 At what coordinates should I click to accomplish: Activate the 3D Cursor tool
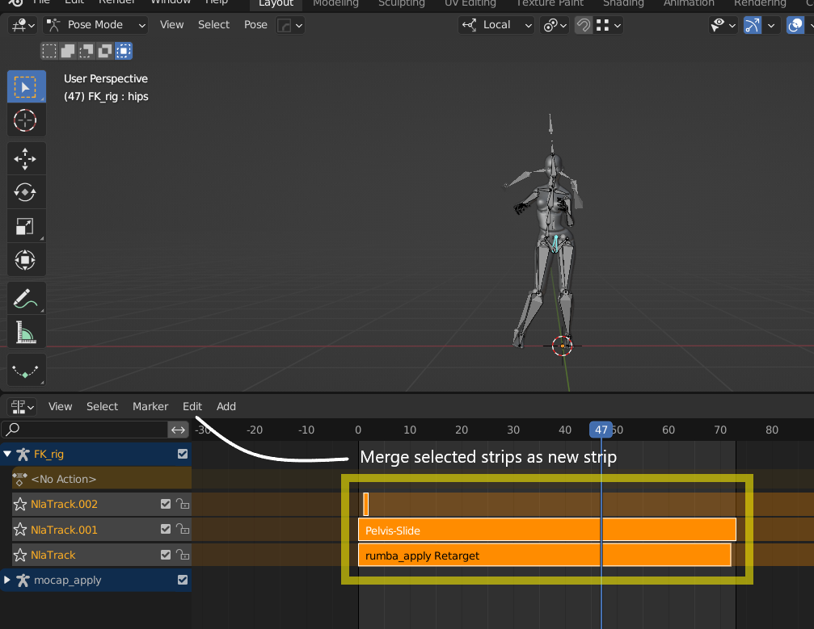(26, 120)
